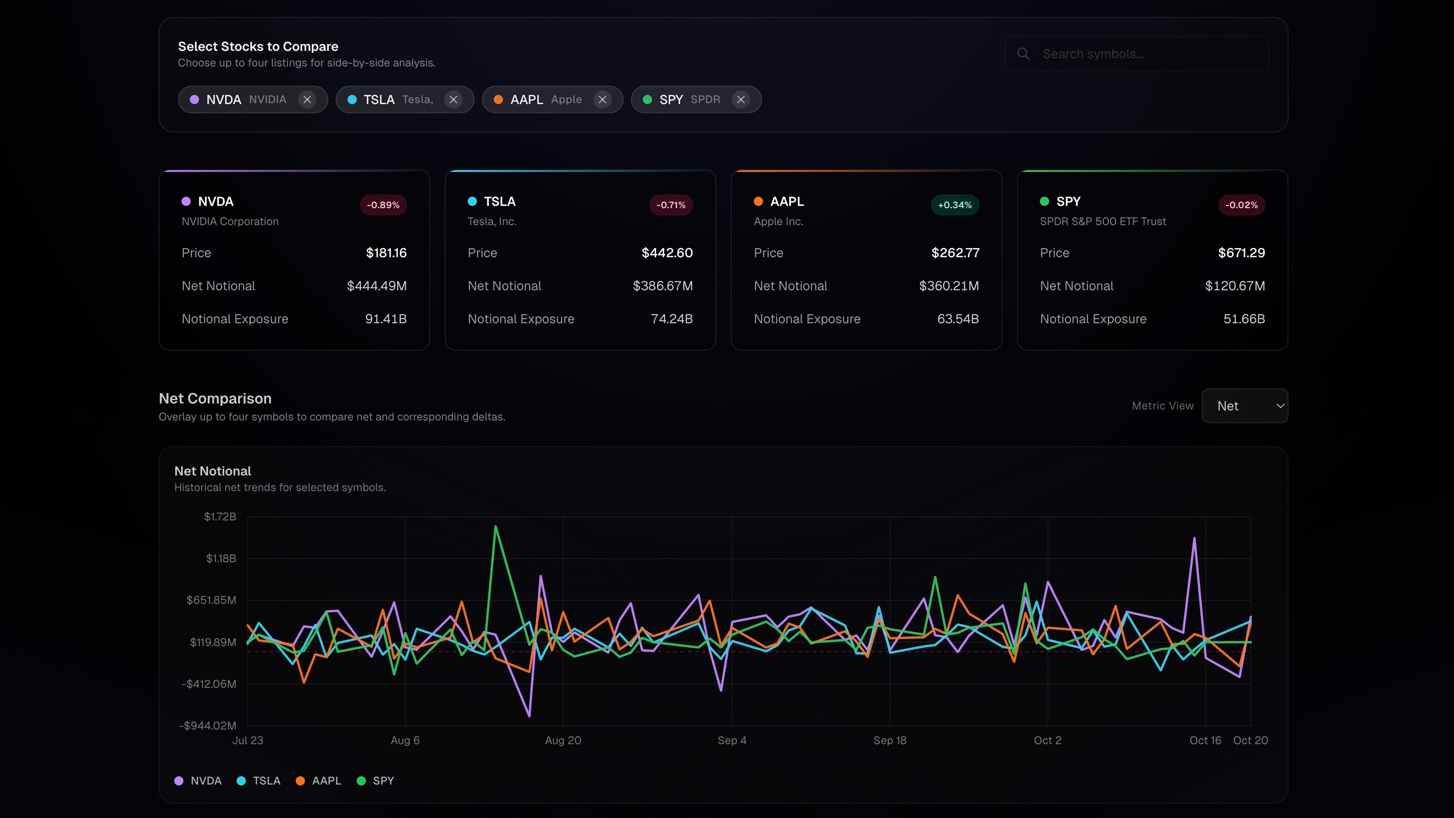Click the Oct 16 x-axis date label
Image resolution: width=1454 pixels, height=818 pixels.
click(1205, 740)
